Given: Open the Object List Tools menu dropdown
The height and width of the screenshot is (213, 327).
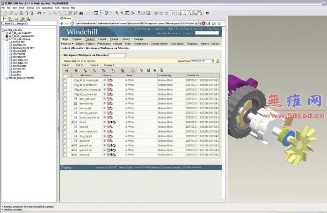Looking at the screenshot, I should (x=94, y=65).
